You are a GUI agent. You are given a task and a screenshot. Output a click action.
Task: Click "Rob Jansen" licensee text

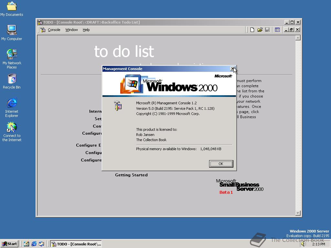pos(145,135)
